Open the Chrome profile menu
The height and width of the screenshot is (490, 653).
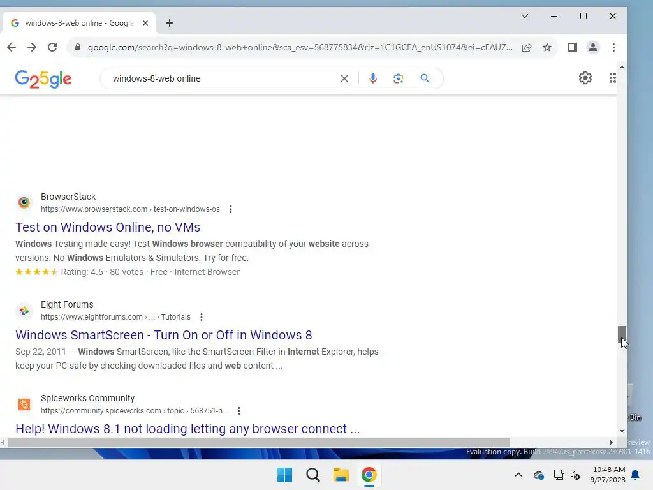pos(593,47)
